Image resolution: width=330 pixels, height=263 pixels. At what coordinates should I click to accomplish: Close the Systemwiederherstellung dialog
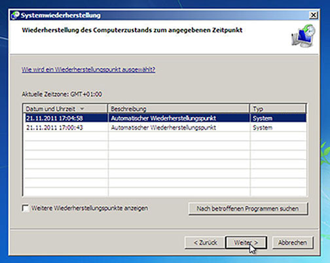[314, 15]
